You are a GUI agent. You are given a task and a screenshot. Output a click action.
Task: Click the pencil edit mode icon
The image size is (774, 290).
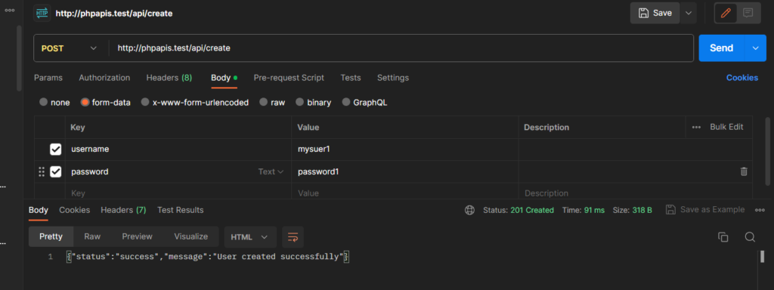coord(726,14)
